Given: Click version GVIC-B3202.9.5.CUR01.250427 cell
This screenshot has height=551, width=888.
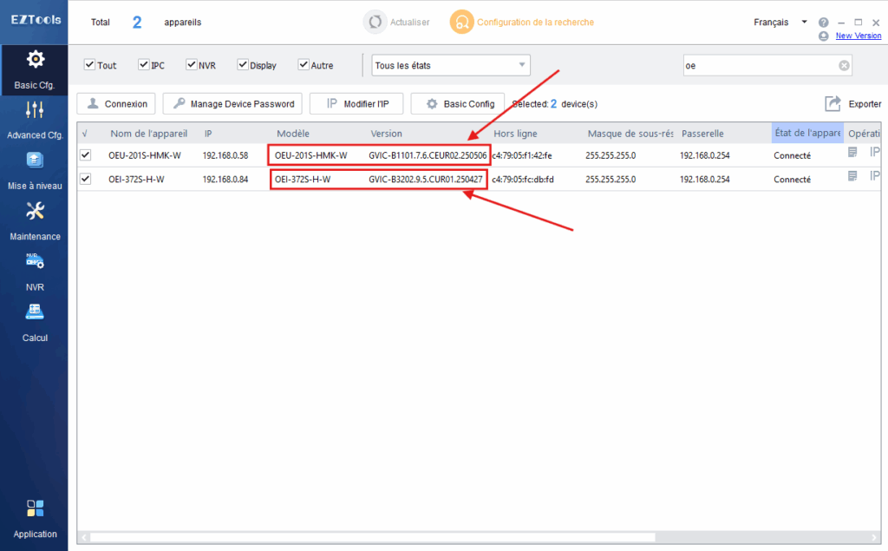Looking at the screenshot, I should [426, 179].
